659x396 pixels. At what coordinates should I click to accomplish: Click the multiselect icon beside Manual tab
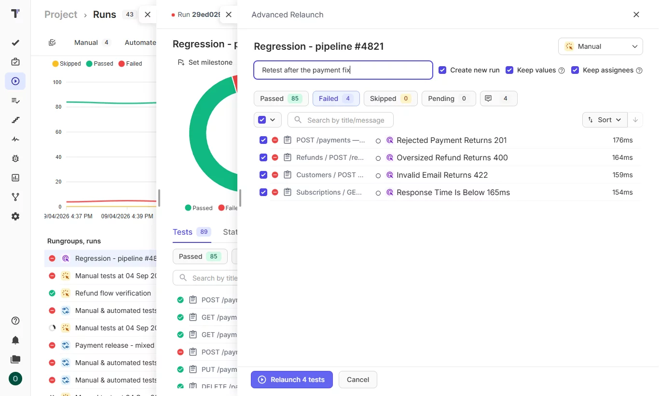pos(52,42)
